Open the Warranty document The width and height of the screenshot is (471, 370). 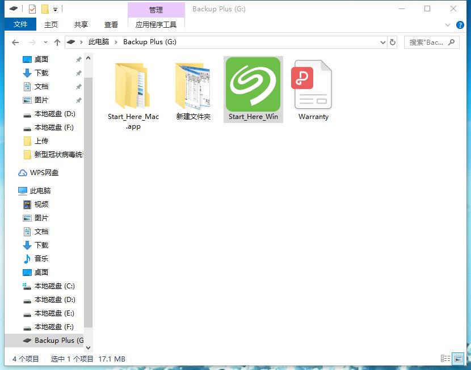(312, 85)
